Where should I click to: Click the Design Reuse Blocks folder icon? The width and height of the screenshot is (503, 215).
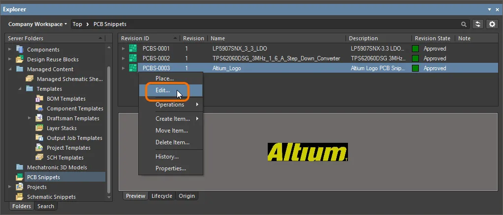(20, 59)
